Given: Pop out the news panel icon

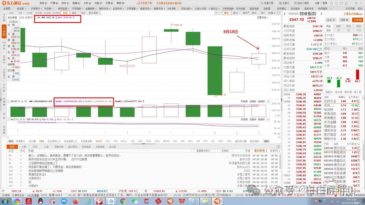Looking at the screenshot, I should pyautogui.click(x=278, y=147).
